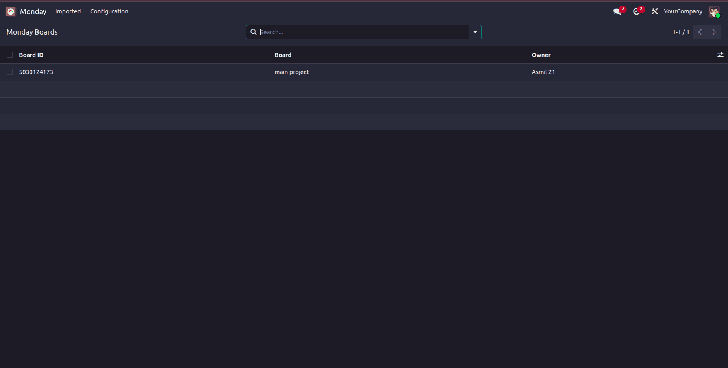Focus the Search input field
Screen dimensions: 728x368
[x=363, y=32]
